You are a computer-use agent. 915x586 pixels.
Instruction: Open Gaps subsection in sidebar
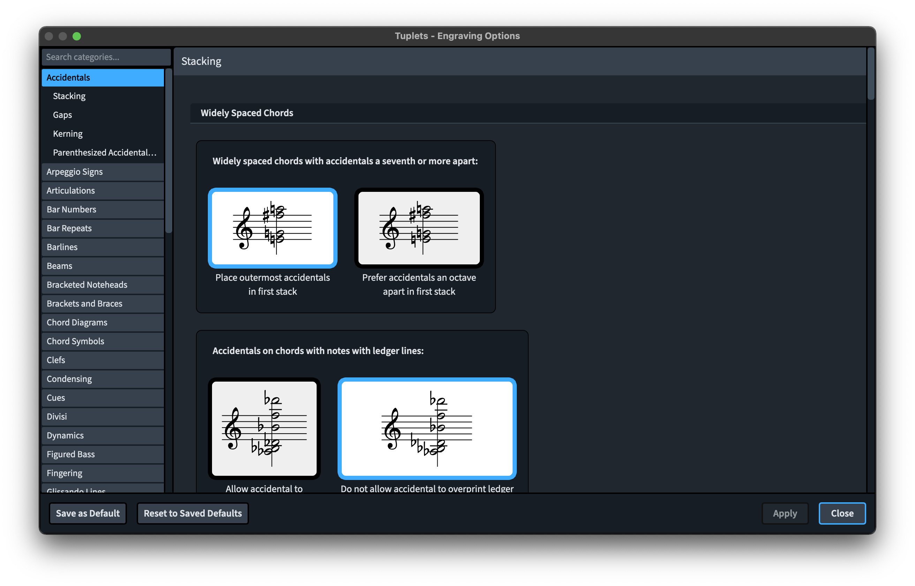[62, 115]
